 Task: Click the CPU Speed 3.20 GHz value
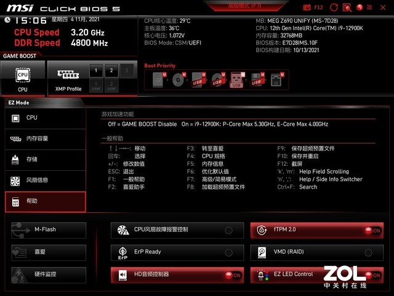pos(87,33)
